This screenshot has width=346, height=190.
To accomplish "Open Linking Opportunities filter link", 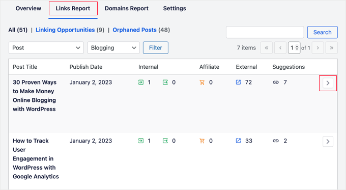I will click(65, 30).
